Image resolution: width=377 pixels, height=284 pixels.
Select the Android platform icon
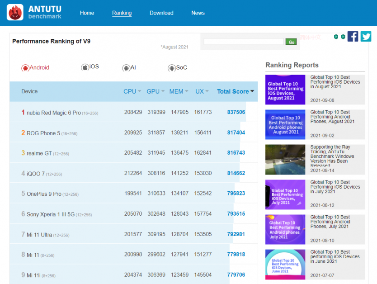click(25, 68)
